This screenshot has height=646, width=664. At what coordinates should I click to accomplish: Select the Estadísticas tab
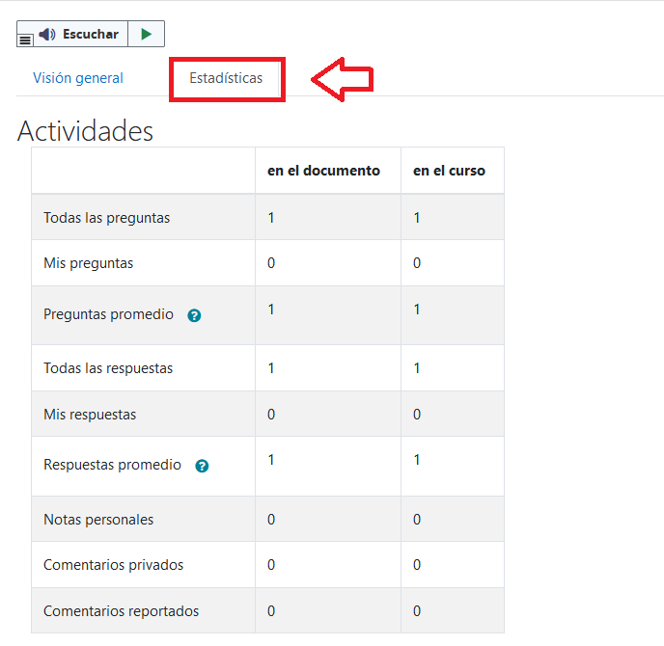226,78
